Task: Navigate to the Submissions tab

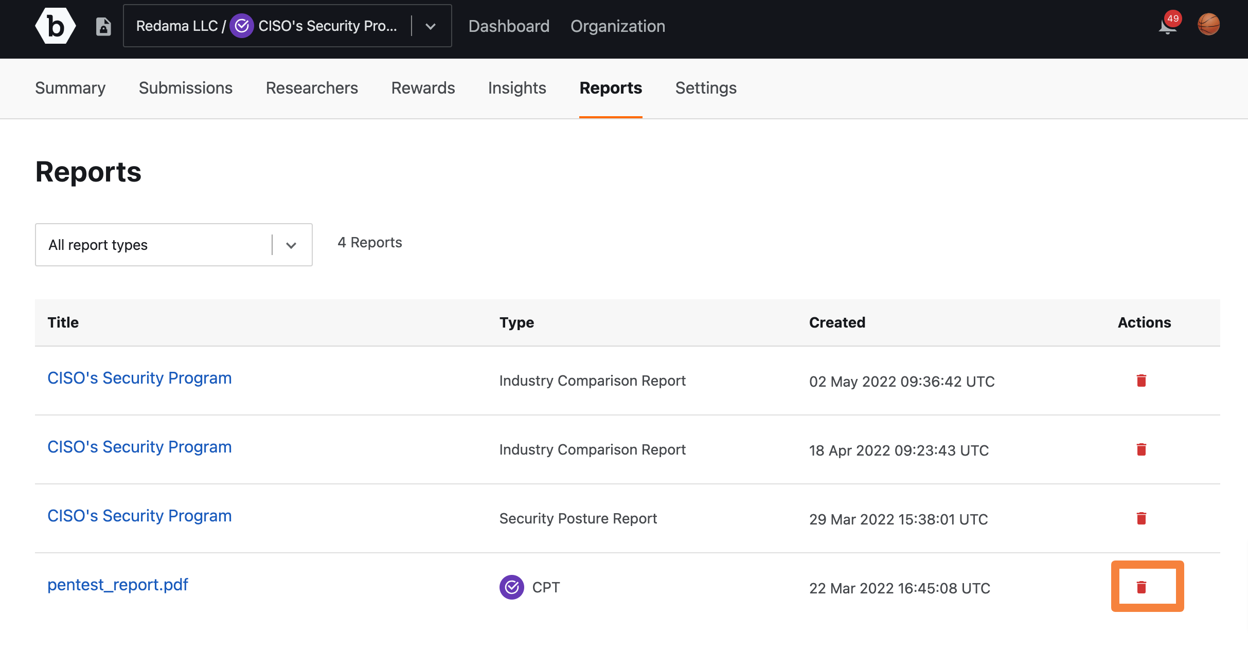Action: click(185, 88)
